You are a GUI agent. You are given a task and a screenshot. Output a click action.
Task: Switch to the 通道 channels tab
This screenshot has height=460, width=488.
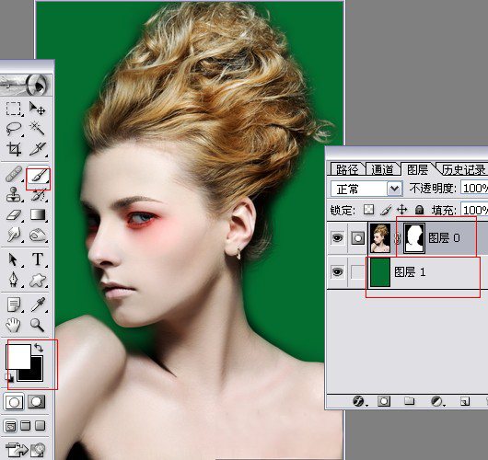tap(382, 170)
